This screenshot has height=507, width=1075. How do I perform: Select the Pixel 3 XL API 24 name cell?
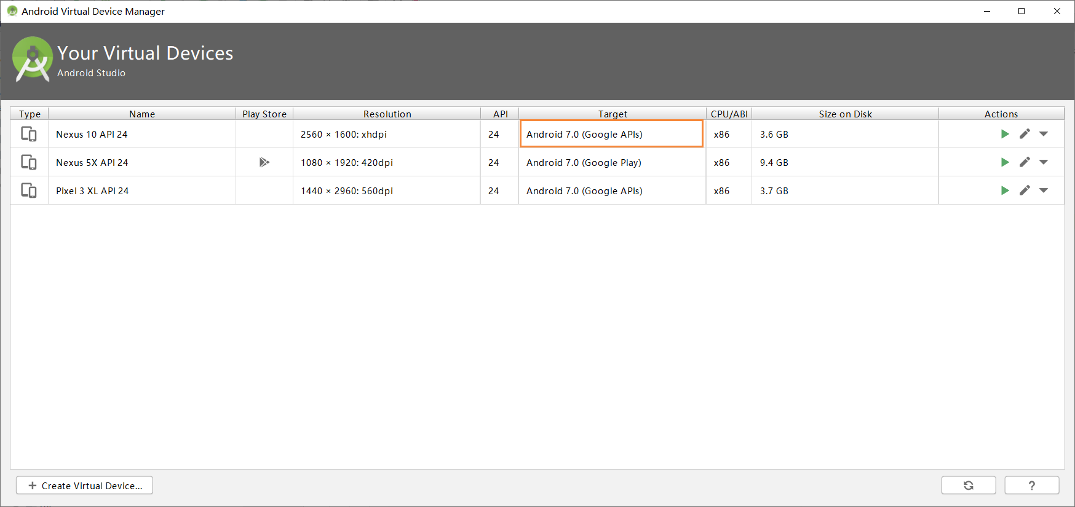pos(142,191)
